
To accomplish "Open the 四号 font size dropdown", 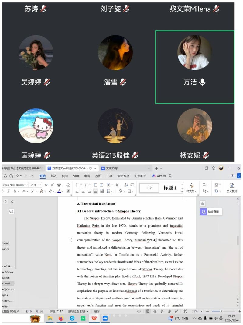I will [35, 185].
